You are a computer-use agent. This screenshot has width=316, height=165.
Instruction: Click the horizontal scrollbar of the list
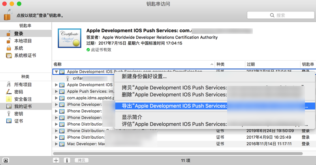pyautogui.click(x=178, y=154)
